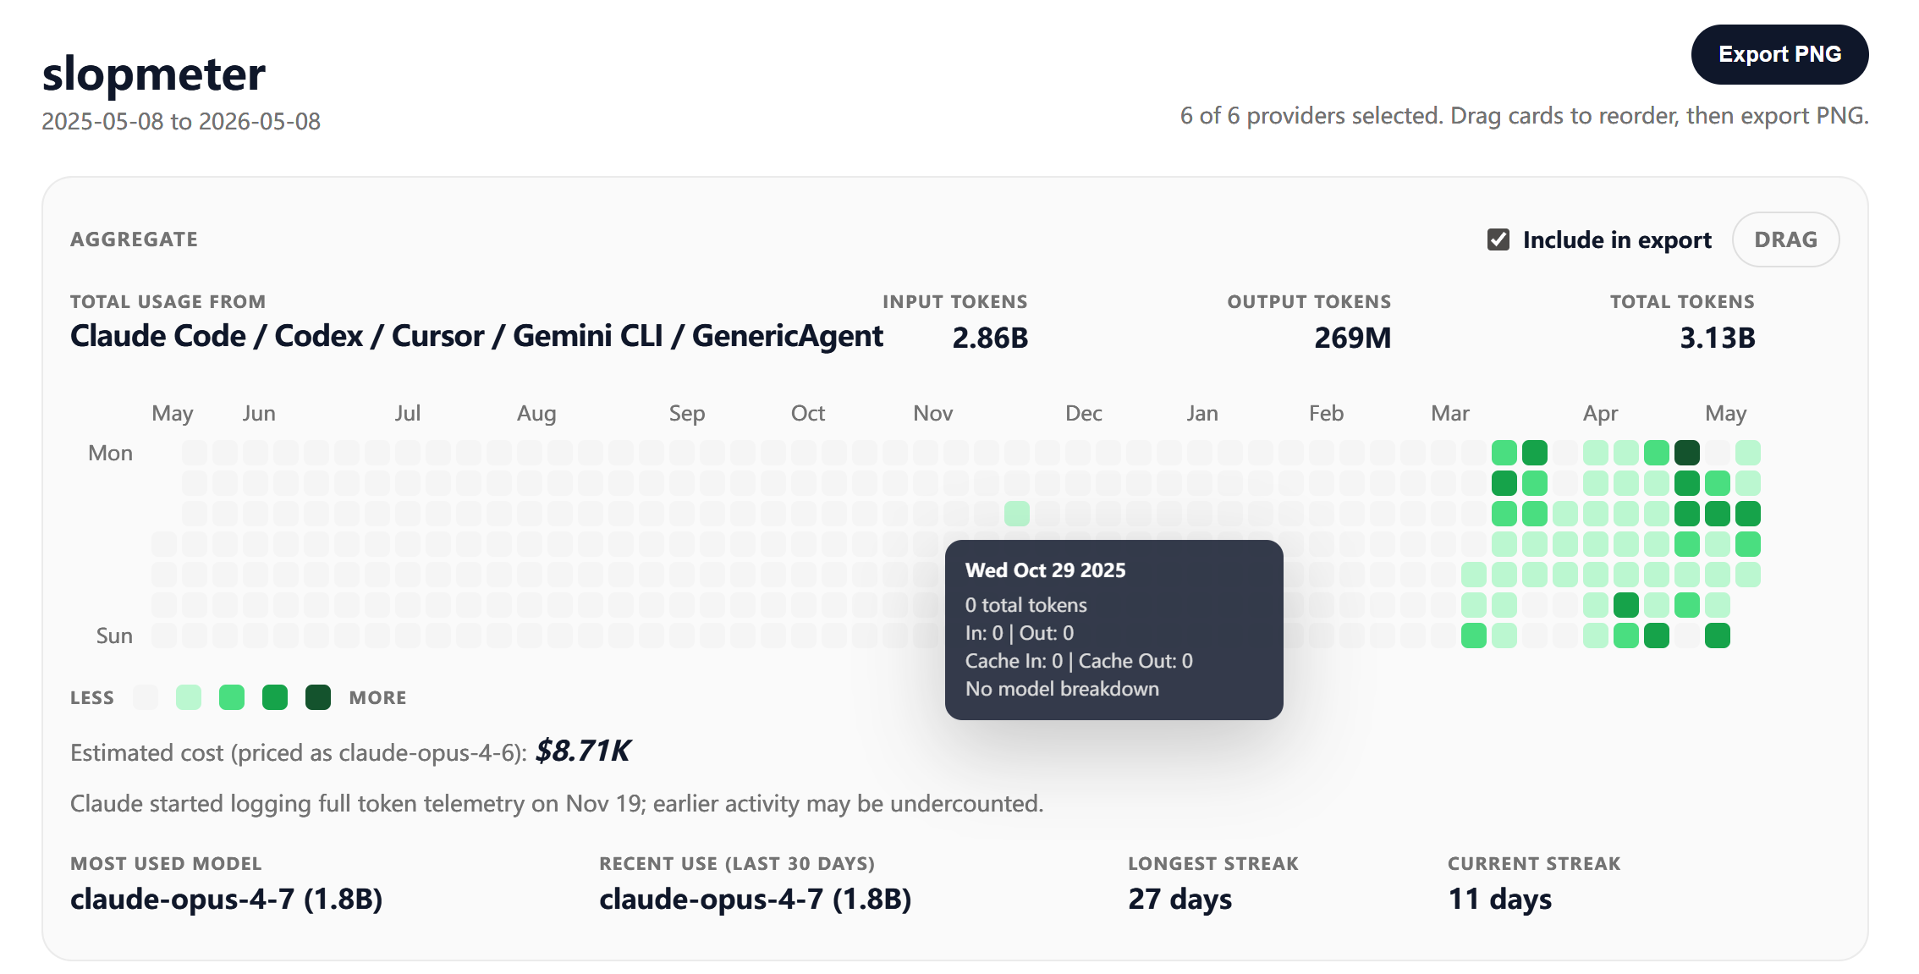Select the pale green legend swatch
The image size is (1919, 974).
coord(189,697)
